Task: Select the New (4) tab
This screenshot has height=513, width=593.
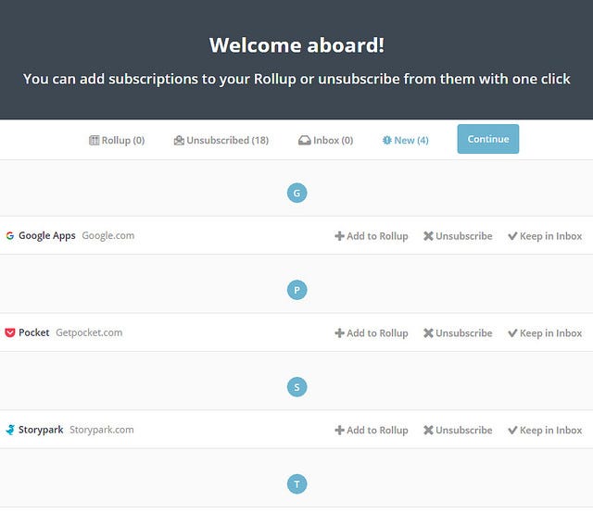Action: (x=406, y=140)
